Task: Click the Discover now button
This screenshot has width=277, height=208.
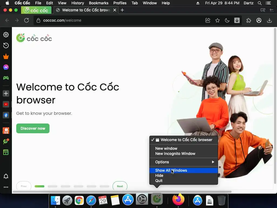Action: point(33,128)
